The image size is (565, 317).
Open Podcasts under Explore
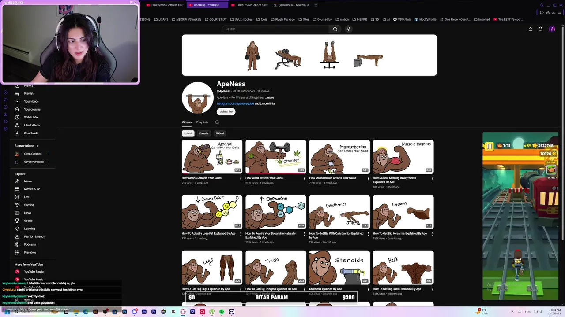(30, 244)
